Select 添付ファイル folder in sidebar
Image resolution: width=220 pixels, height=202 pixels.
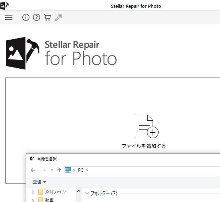click(55, 192)
